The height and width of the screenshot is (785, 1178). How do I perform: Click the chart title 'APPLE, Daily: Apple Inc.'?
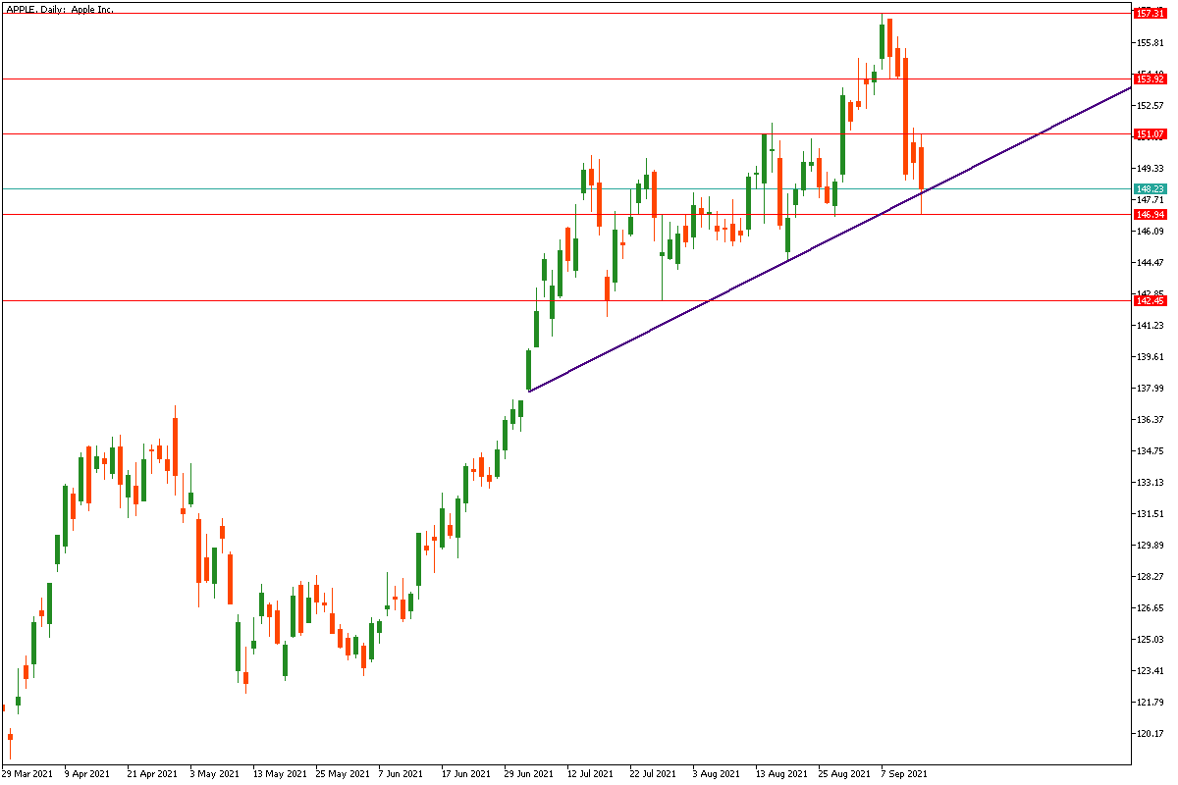click(61, 8)
